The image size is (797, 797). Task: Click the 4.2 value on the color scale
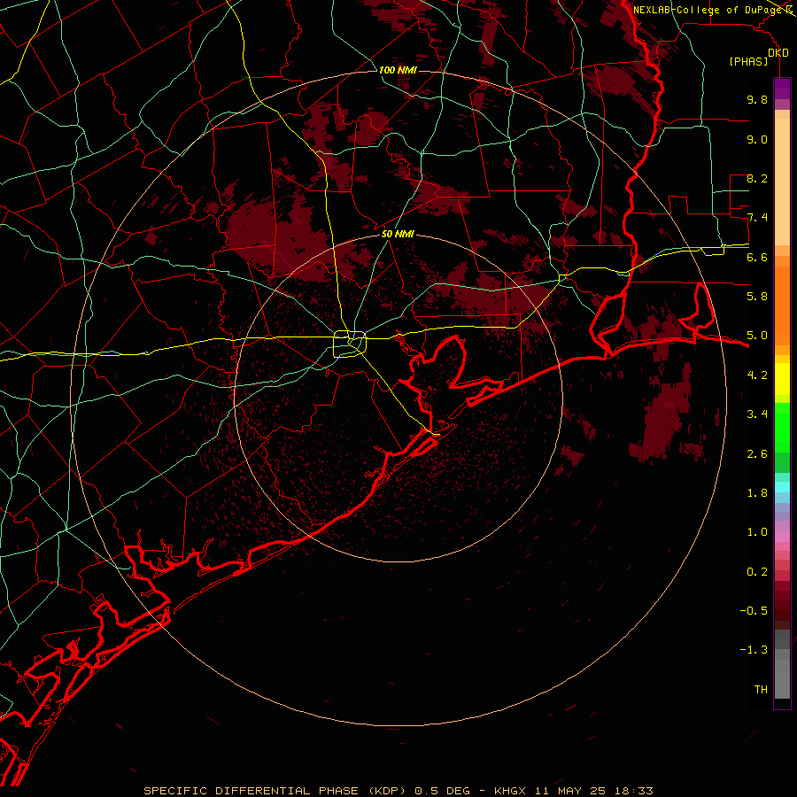tap(757, 375)
